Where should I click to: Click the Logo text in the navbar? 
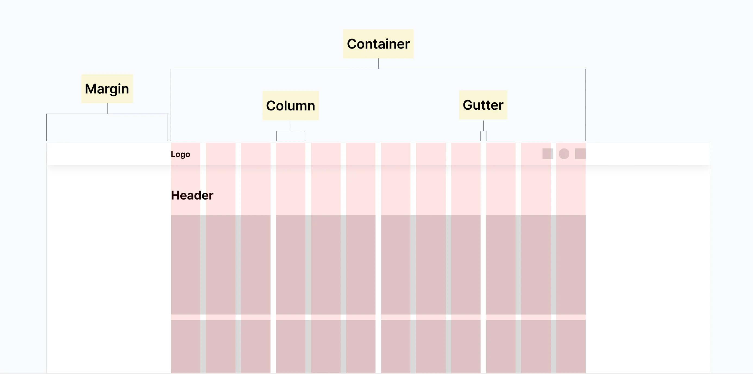(180, 154)
